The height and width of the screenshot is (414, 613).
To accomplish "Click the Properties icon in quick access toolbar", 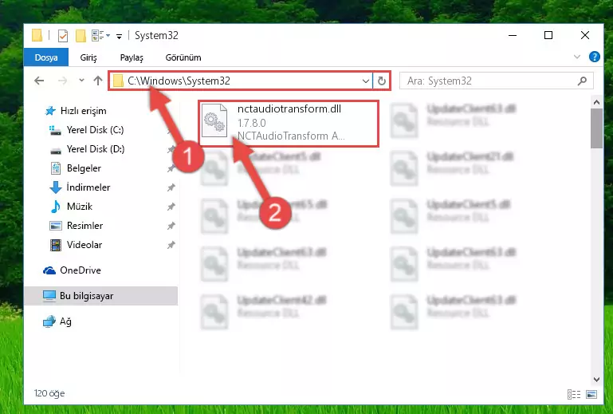I will [63, 36].
